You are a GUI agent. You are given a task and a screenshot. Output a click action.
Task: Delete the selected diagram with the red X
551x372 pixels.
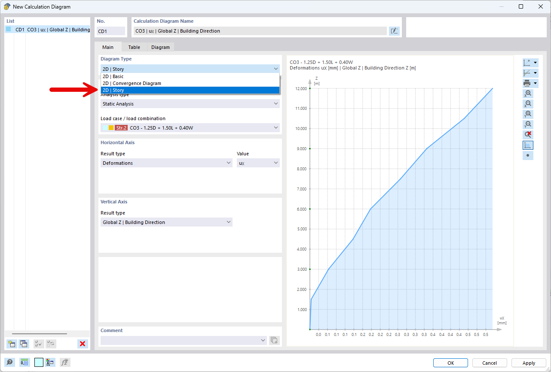[x=83, y=344]
